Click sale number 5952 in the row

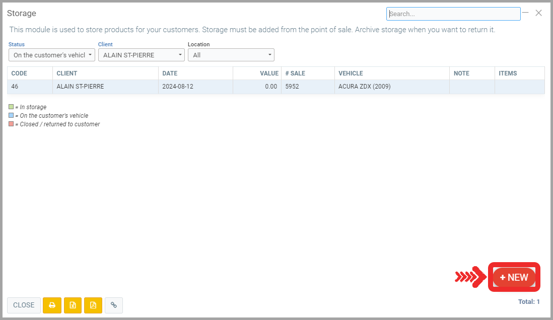tap(292, 87)
